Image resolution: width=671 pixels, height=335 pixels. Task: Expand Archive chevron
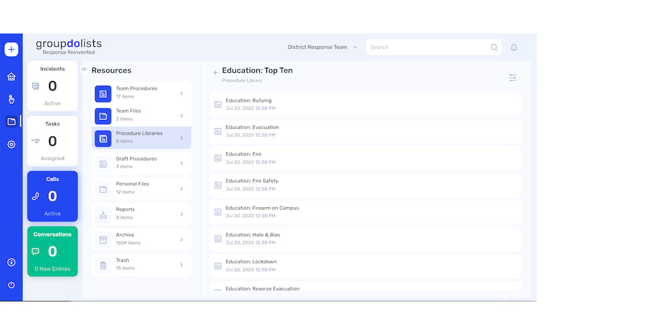[x=181, y=240]
